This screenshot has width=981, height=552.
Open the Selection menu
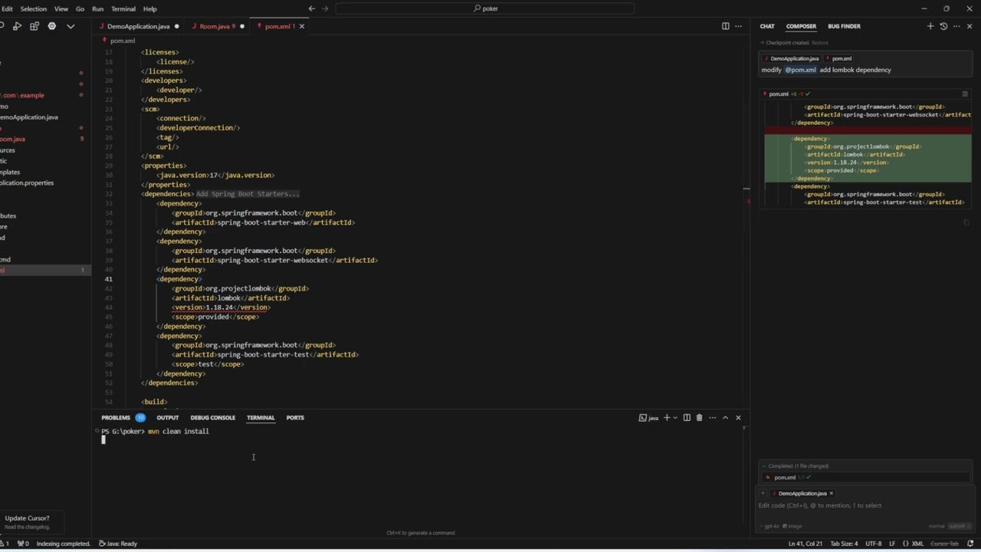tap(33, 8)
